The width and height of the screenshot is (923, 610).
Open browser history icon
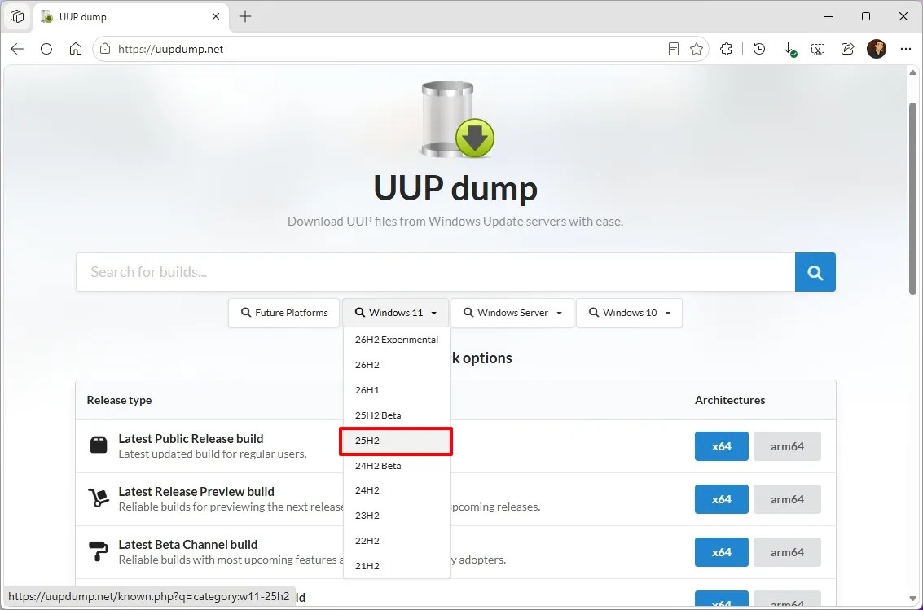tap(759, 49)
